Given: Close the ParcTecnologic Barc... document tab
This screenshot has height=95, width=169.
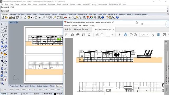Looking at the screenshot, I should tap(114, 29).
